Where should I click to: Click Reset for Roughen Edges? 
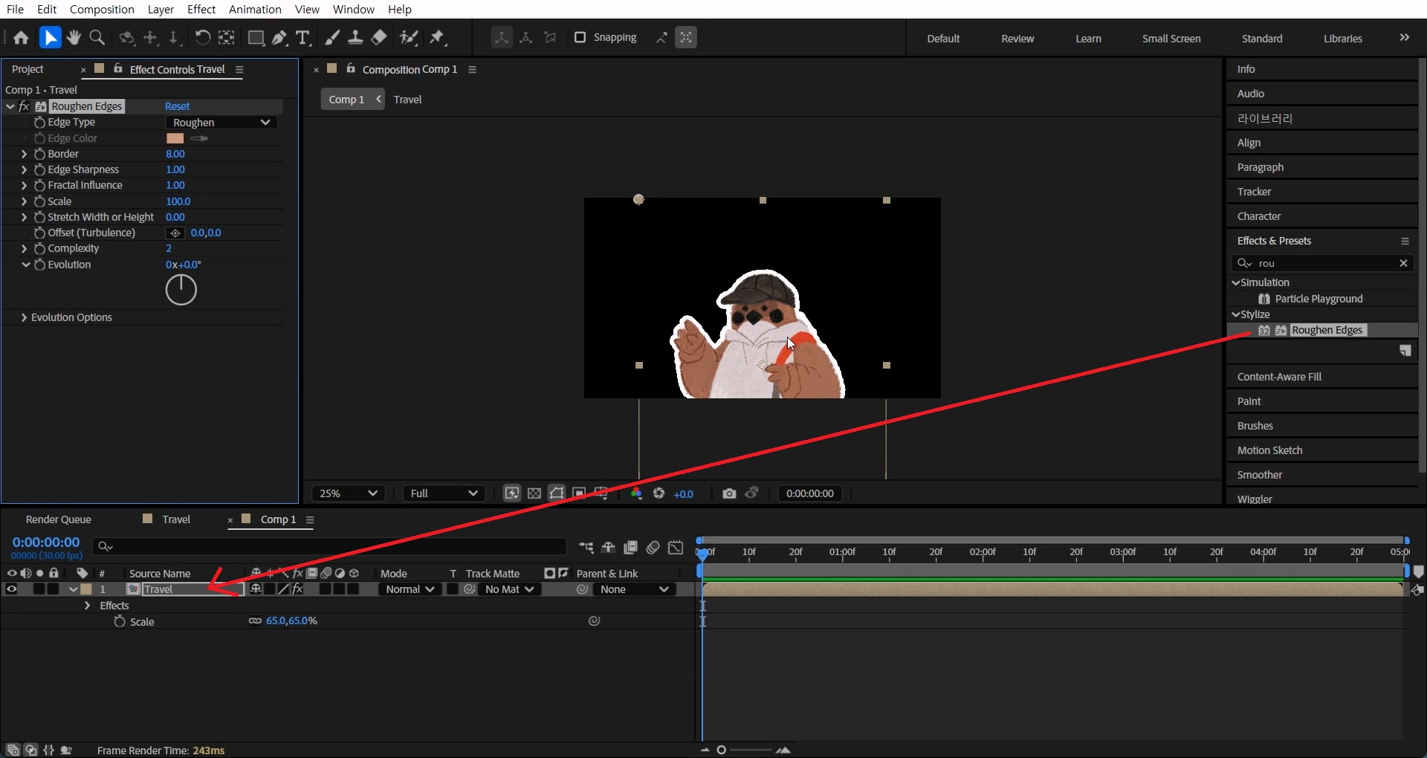click(x=177, y=106)
